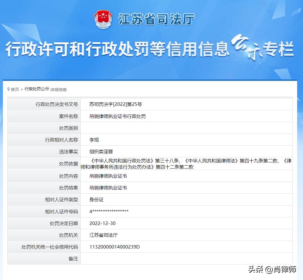Click the red location pin breadcrumb icon
303x280 pixels.
pyautogui.click(x=8, y=89)
